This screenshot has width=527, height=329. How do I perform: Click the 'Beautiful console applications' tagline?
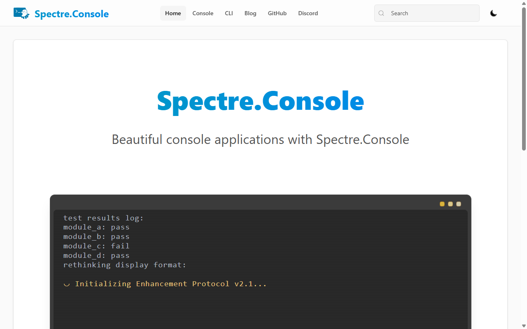tap(261, 139)
